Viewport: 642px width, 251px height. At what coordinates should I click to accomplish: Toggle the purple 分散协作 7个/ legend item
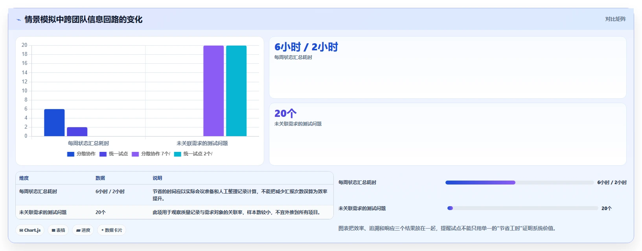[x=151, y=154]
